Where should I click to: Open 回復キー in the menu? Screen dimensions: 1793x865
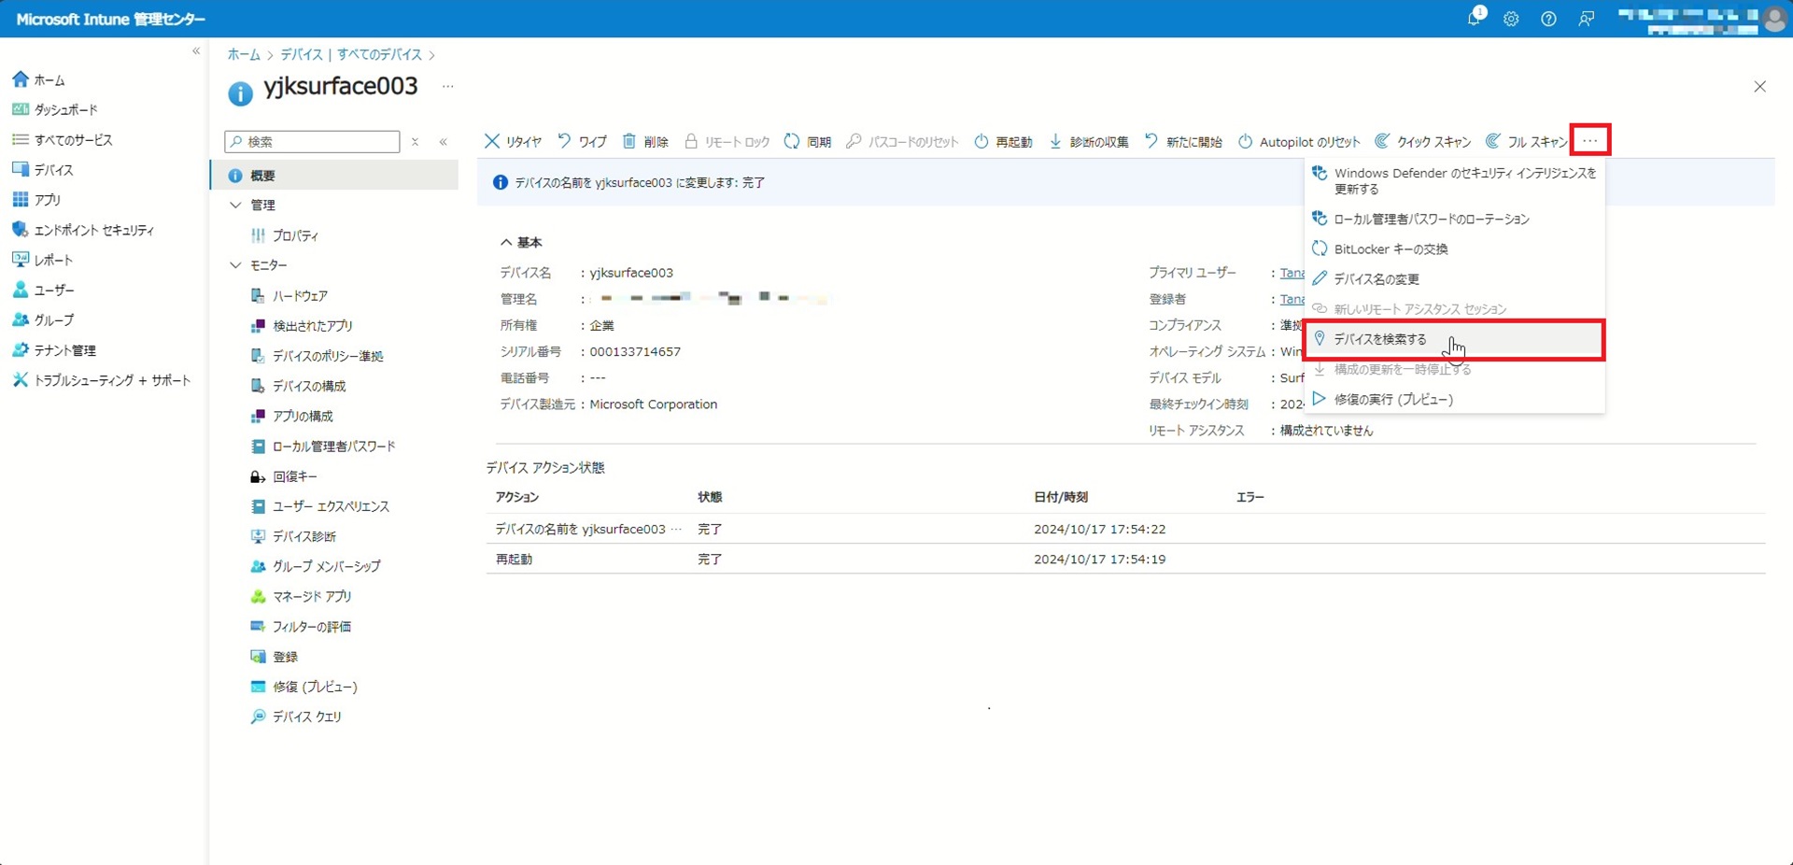[284, 476]
